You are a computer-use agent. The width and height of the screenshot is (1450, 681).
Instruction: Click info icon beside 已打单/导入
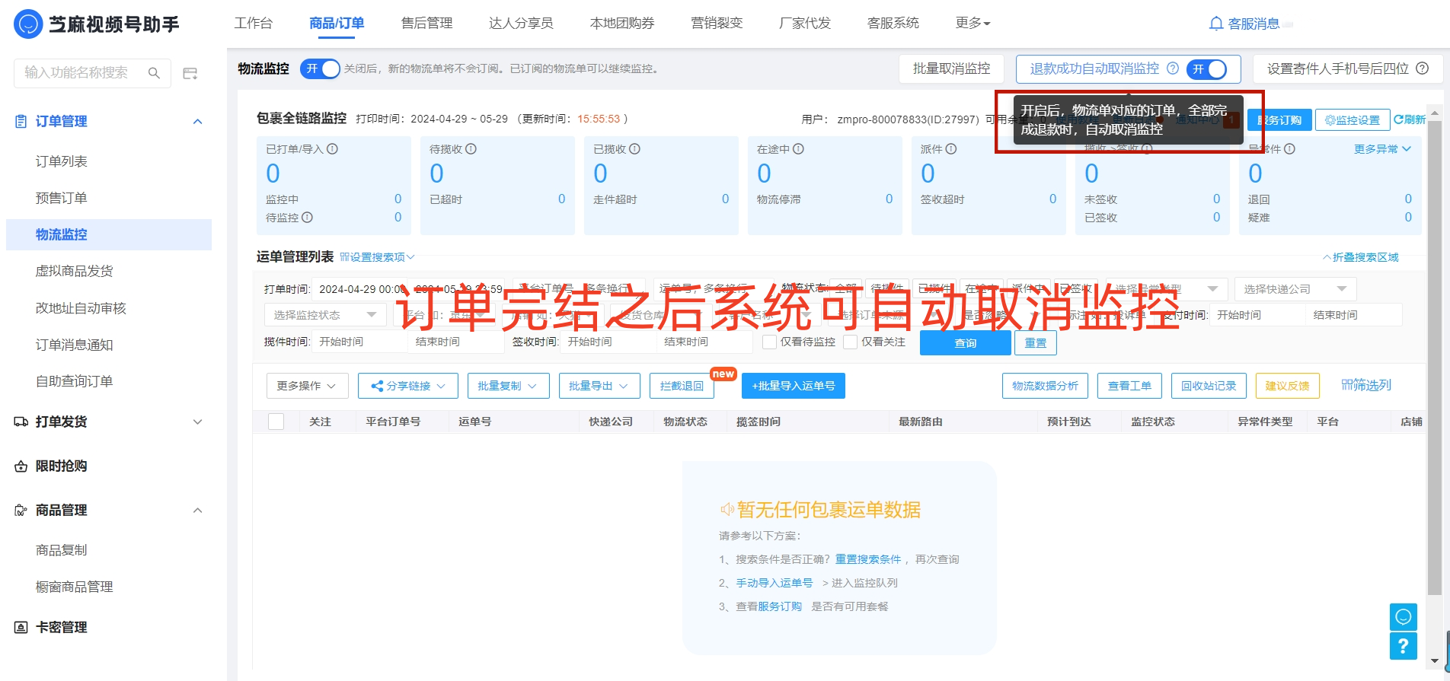(x=333, y=149)
